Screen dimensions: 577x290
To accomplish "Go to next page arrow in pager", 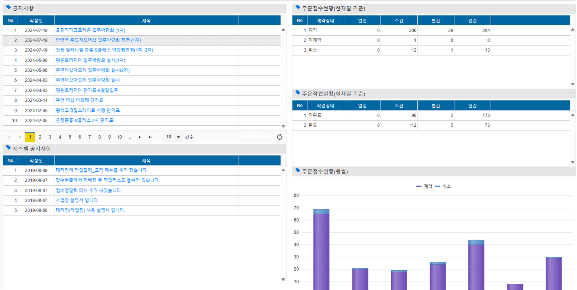I will (140, 137).
